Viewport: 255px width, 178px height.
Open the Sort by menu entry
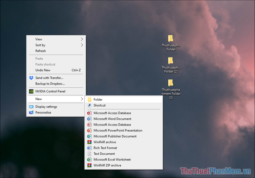[x=56, y=45]
